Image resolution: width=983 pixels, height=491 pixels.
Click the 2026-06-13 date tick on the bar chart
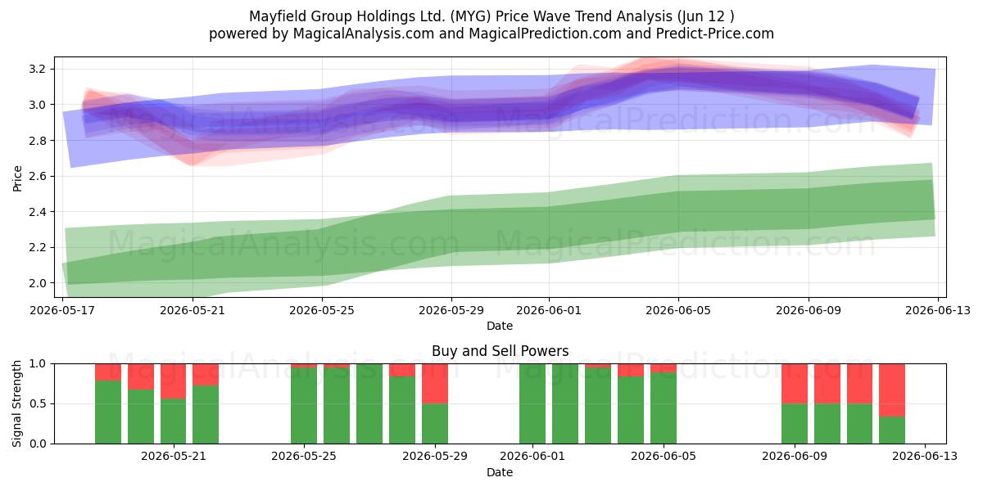[x=925, y=457]
